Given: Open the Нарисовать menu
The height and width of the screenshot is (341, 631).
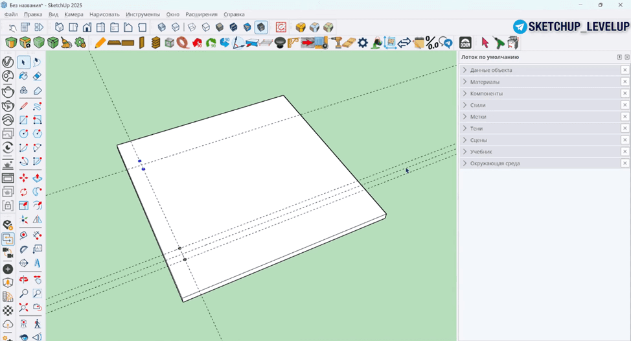Looking at the screenshot, I should tap(105, 14).
